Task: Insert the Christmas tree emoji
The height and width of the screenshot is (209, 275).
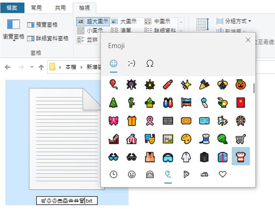Action: [113, 103]
